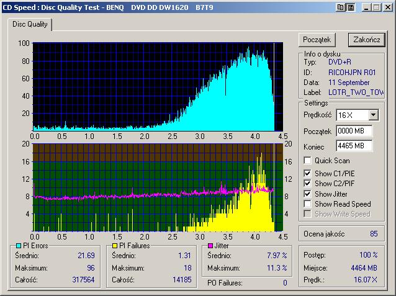
Task: Click the Settings group title
Action: 316,103
